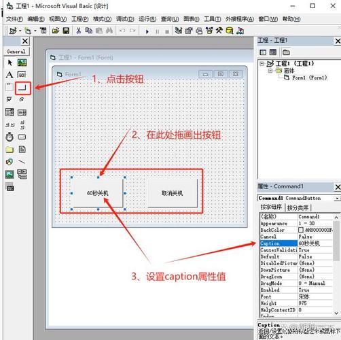Select the CheckBox control tool
This screenshot has height=340, width=341.
tap(9, 99)
